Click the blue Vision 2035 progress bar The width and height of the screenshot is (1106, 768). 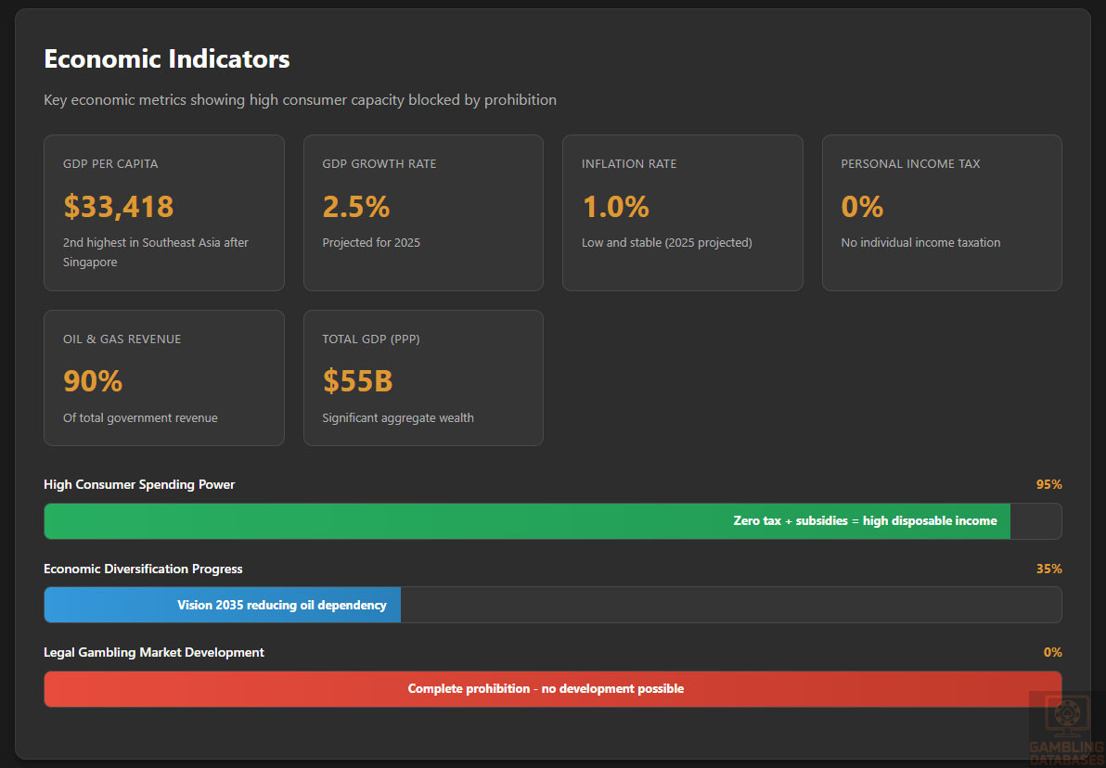click(x=223, y=605)
